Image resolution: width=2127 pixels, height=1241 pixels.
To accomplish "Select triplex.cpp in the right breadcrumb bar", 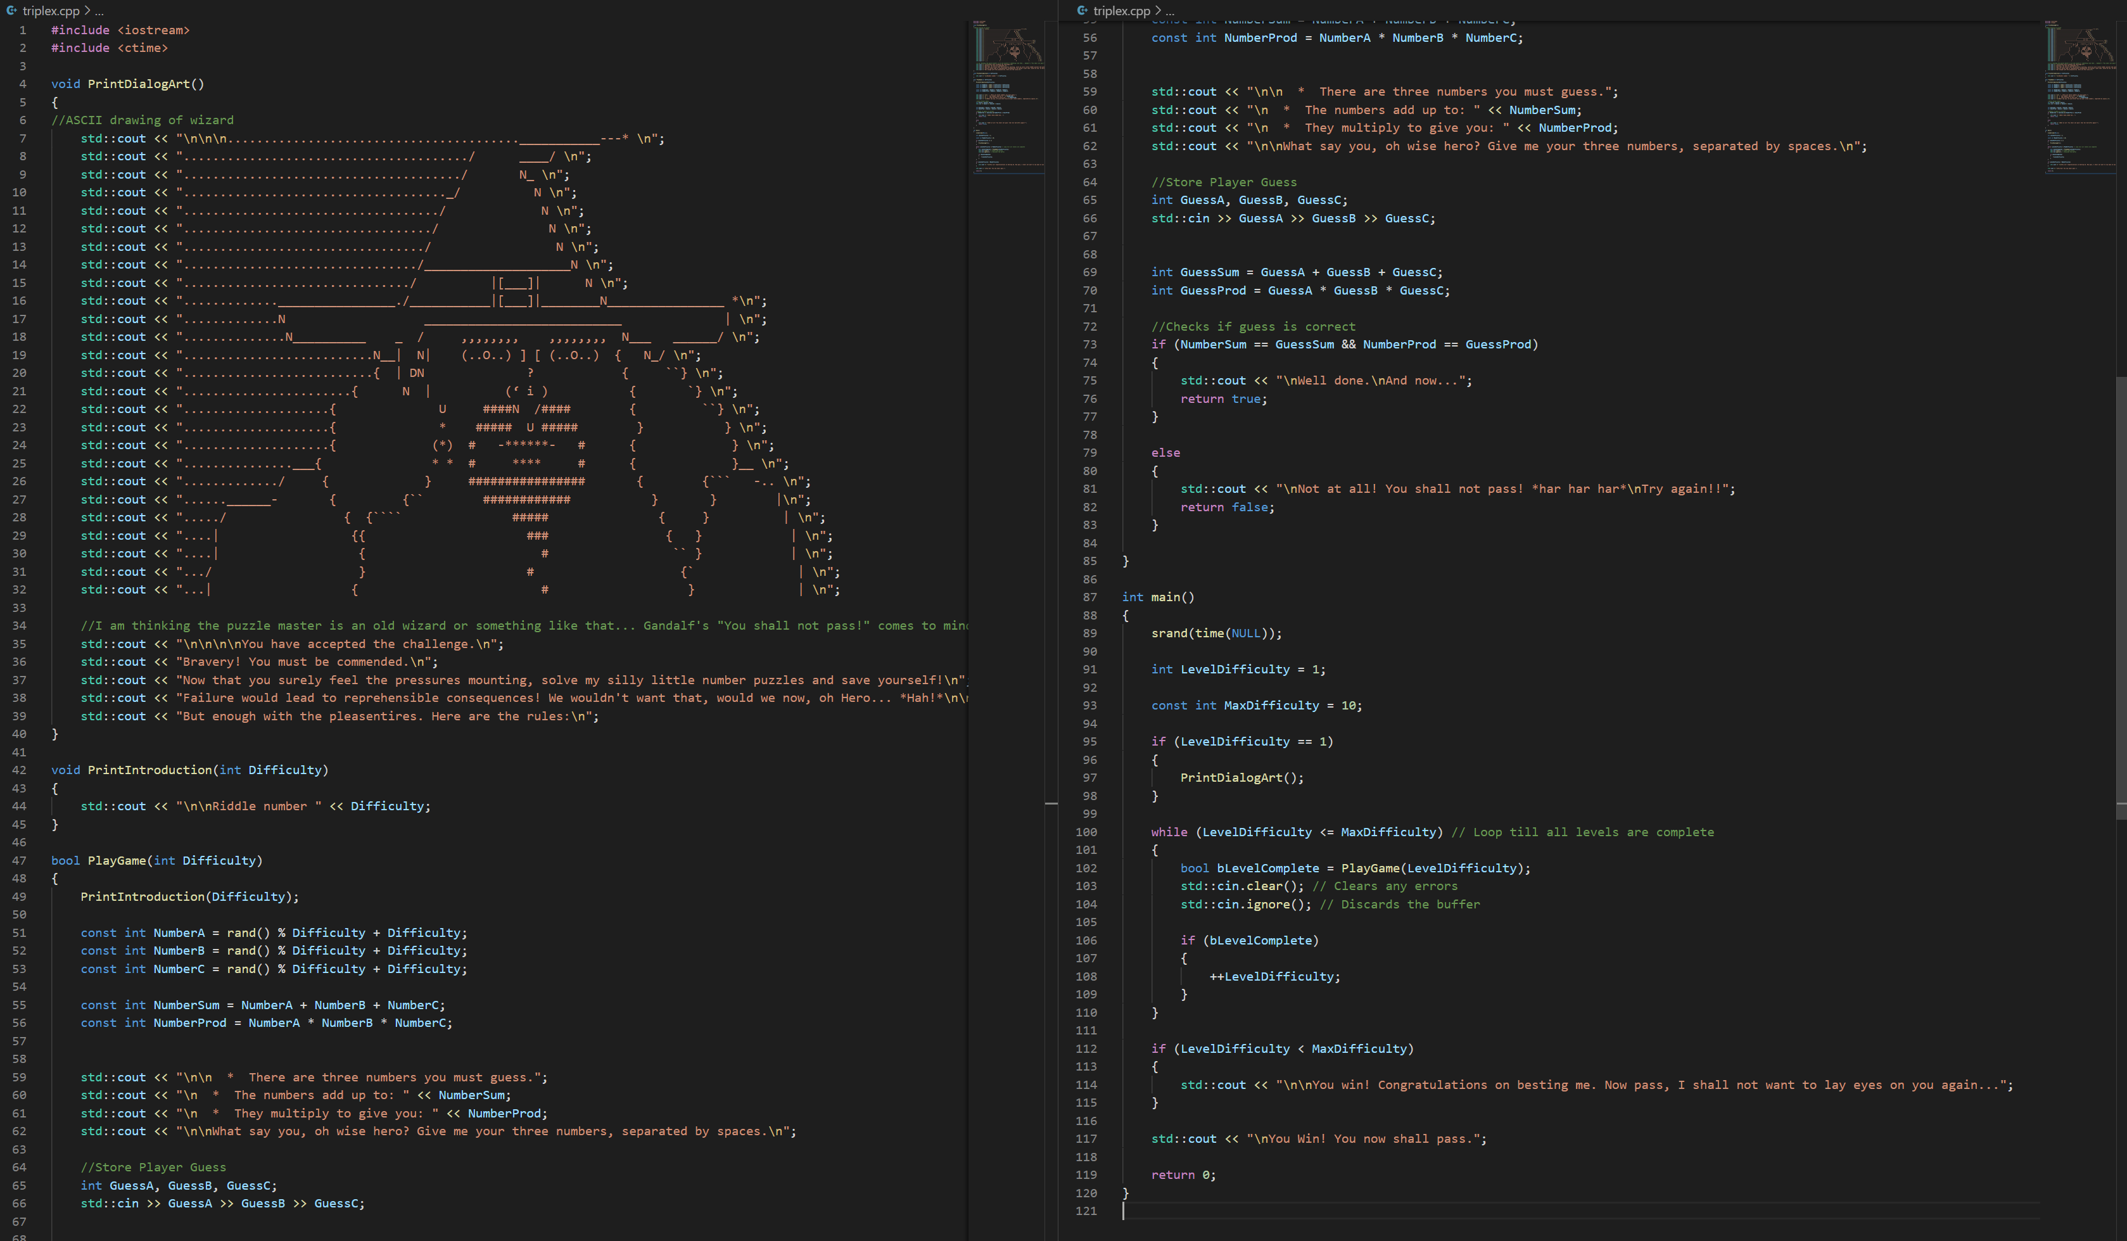I will click(x=1122, y=11).
